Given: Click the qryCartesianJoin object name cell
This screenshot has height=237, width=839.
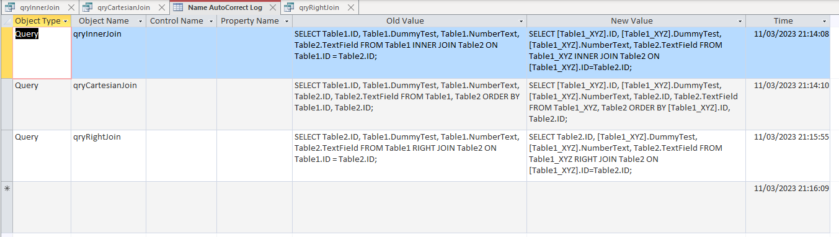Looking at the screenshot, I should pos(109,104).
